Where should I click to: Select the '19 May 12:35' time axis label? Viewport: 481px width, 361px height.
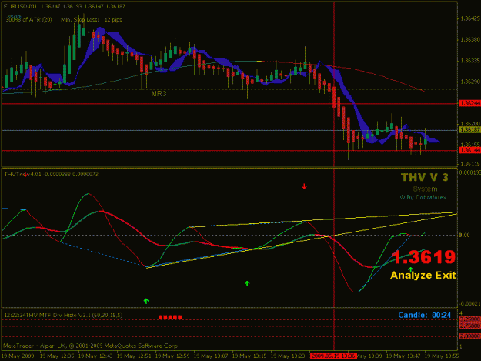coord(57,356)
